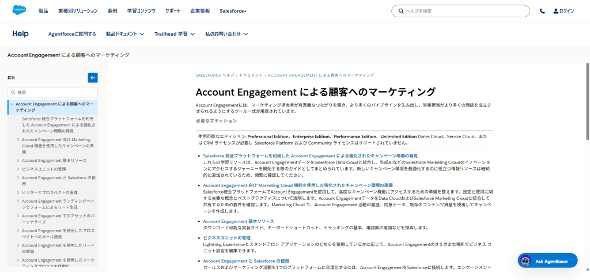Open article link Account Engagement と Salesforce の使用
Screen dimensions: 590x280
(246, 261)
